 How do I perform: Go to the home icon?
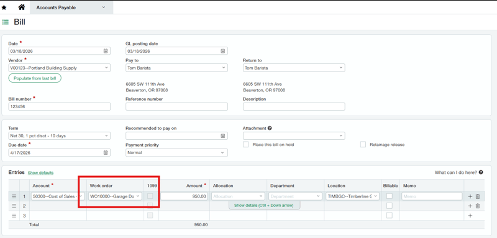pyautogui.click(x=22, y=7)
